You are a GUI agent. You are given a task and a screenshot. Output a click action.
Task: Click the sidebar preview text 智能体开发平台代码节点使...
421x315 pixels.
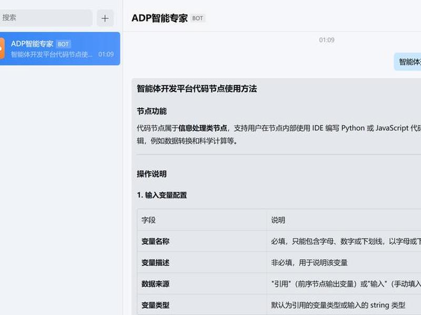[x=51, y=55]
